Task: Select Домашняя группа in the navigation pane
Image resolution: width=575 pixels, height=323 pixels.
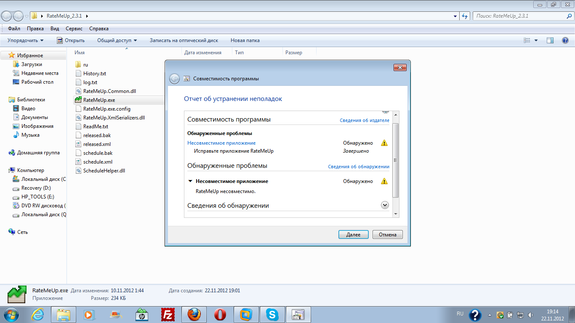Action: pyautogui.click(x=38, y=153)
